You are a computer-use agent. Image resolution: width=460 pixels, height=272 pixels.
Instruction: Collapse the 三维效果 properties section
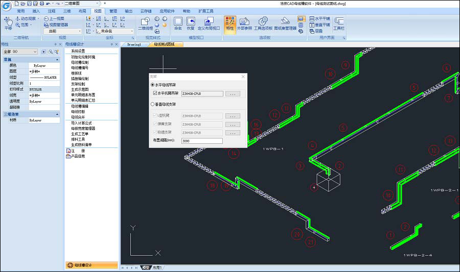(57, 114)
